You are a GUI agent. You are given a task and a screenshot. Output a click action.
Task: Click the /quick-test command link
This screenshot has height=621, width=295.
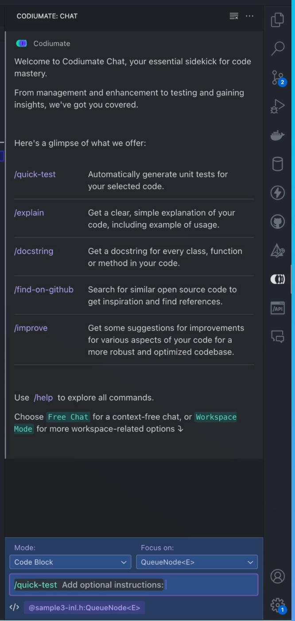point(35,175)
